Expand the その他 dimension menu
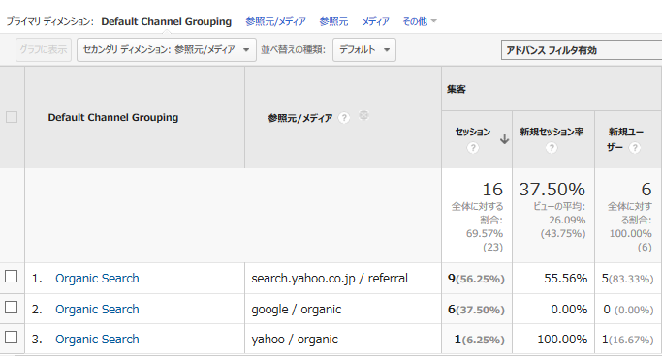The image size is (662, 356). (x=420, y=21)
